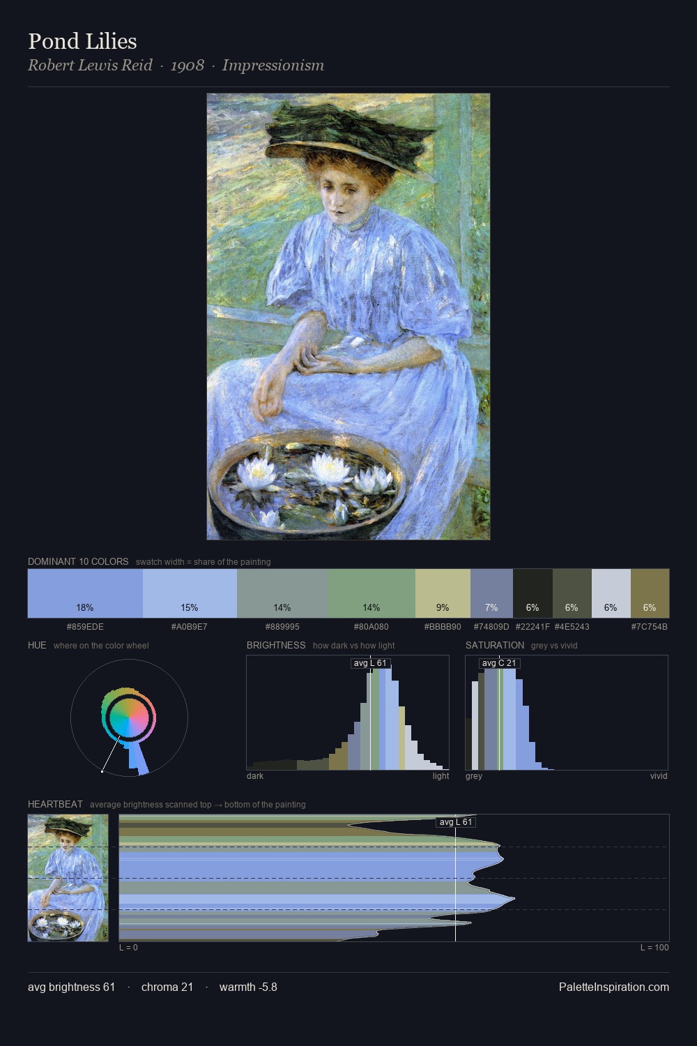Image resolution: width=697 pixels, height=1046 pixels.
Task: Click the 'light' axis label
Action: point(441,776)
